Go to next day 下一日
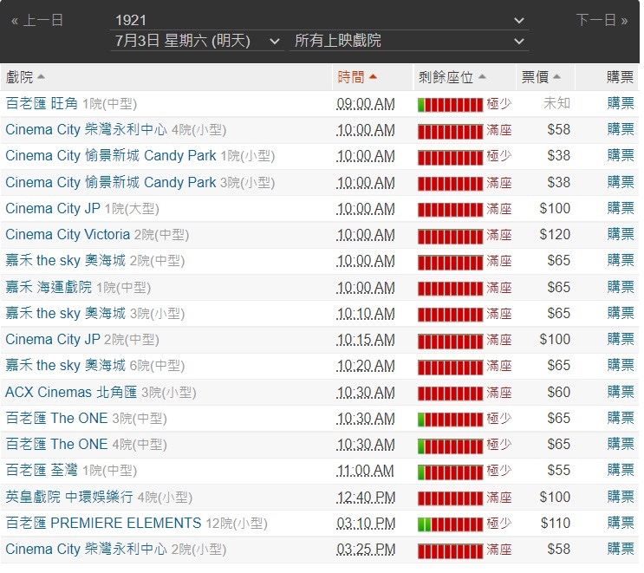The width and height of the screenshot is (644, 573). coord(602,20)
